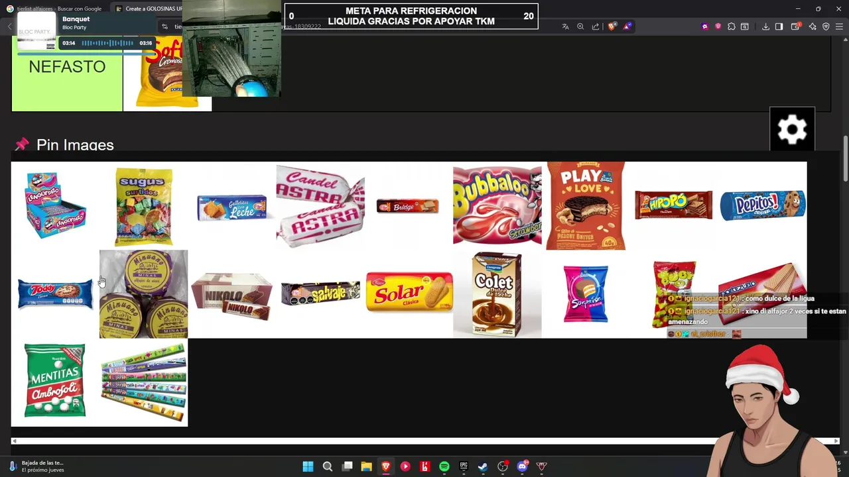The height and width of the screenshot is (477, 849).
Task: Open taskbar Search
Action: (328, 466)
